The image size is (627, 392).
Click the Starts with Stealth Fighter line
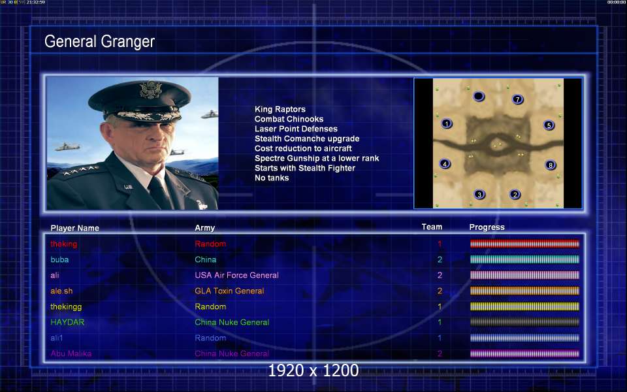click(305, 168)
